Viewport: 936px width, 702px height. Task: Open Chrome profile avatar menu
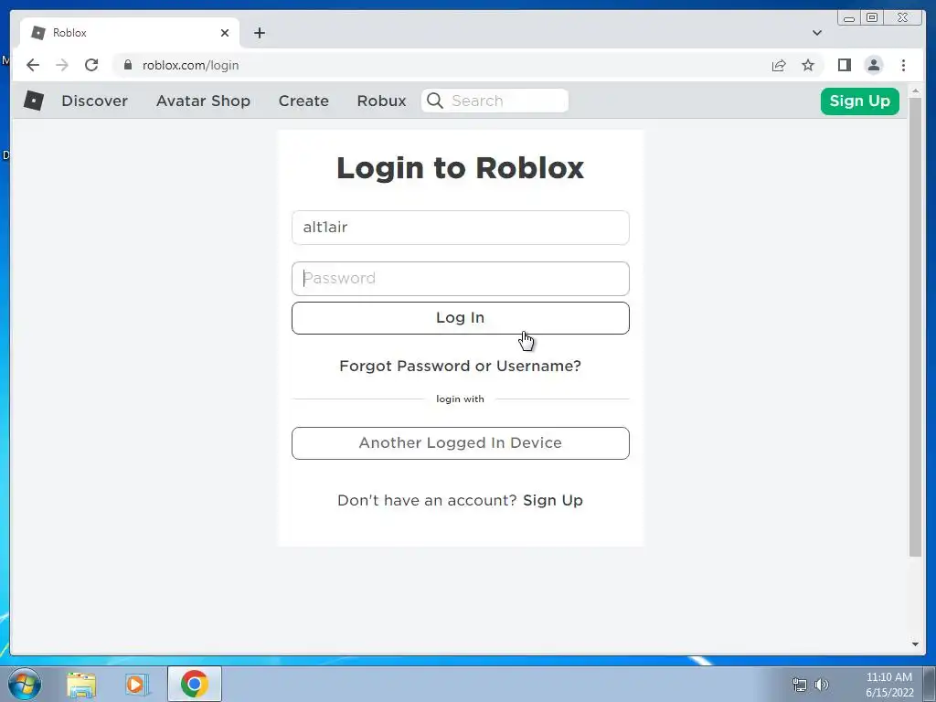click(x=873, y=65)
